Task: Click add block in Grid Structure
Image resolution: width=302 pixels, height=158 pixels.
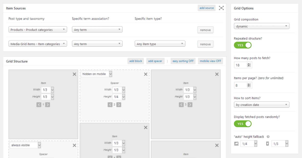Action: click(x=136, y=61)
